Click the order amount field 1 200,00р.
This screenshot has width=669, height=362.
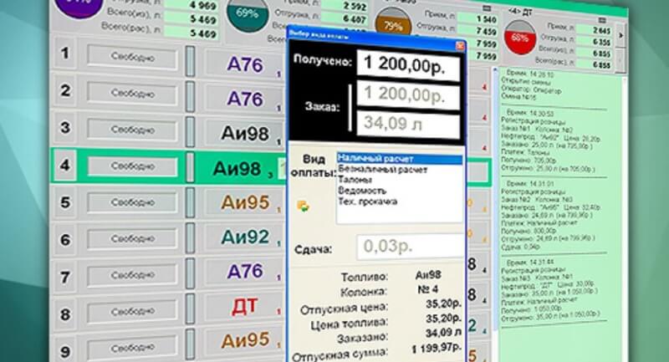(408, 94)
